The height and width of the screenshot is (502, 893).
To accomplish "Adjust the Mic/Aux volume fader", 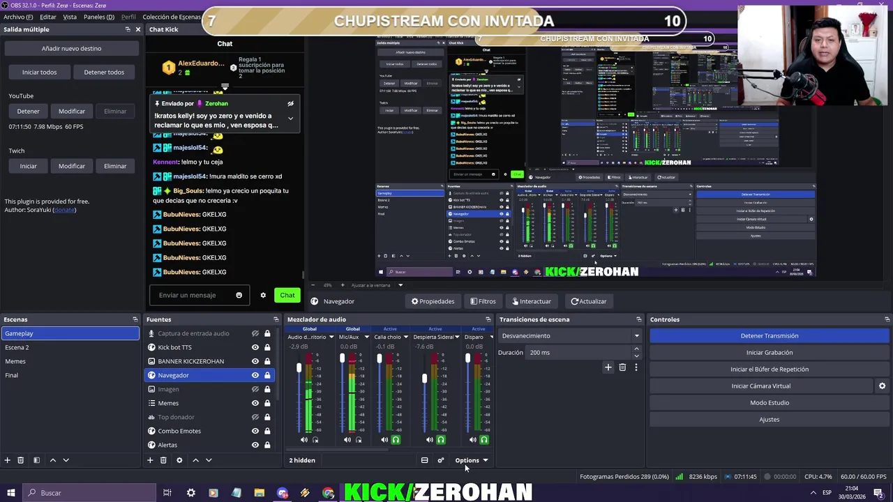I will click(x=342, y=358).
